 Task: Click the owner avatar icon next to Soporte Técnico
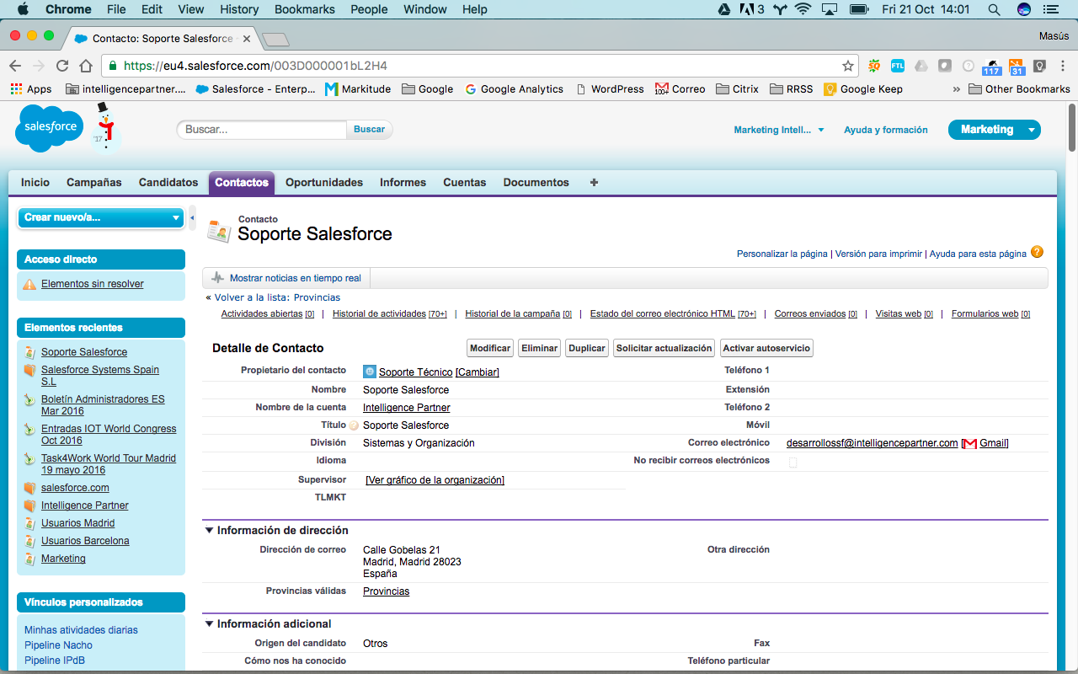[370, 372]
